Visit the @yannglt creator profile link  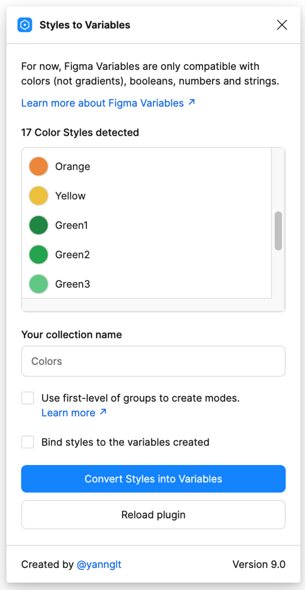(99, 564)
